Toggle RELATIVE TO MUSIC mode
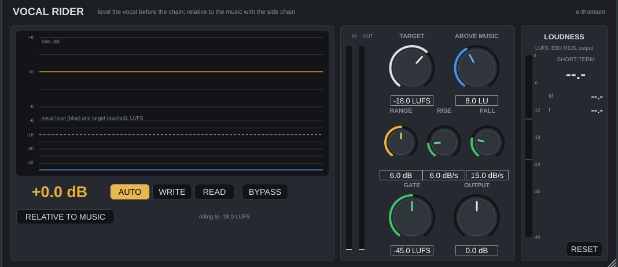This screenshot has height=267, width=618. (x=65, y=217)
